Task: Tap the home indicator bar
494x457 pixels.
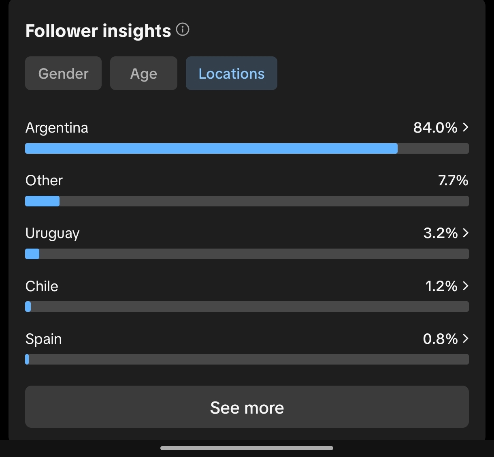Action: pos(247,448)
